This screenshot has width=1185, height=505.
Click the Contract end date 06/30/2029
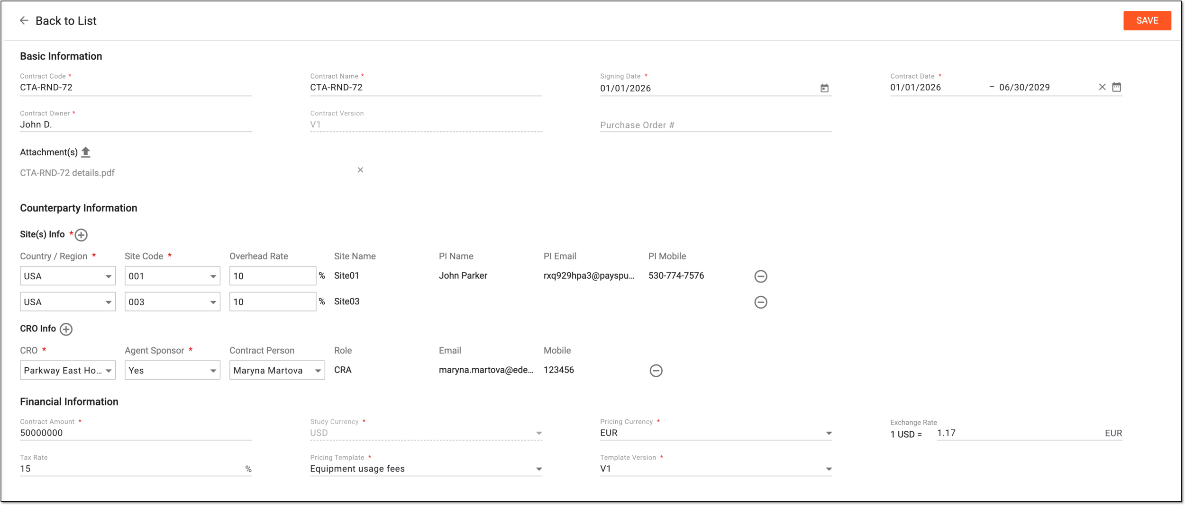pos(1024,87)
